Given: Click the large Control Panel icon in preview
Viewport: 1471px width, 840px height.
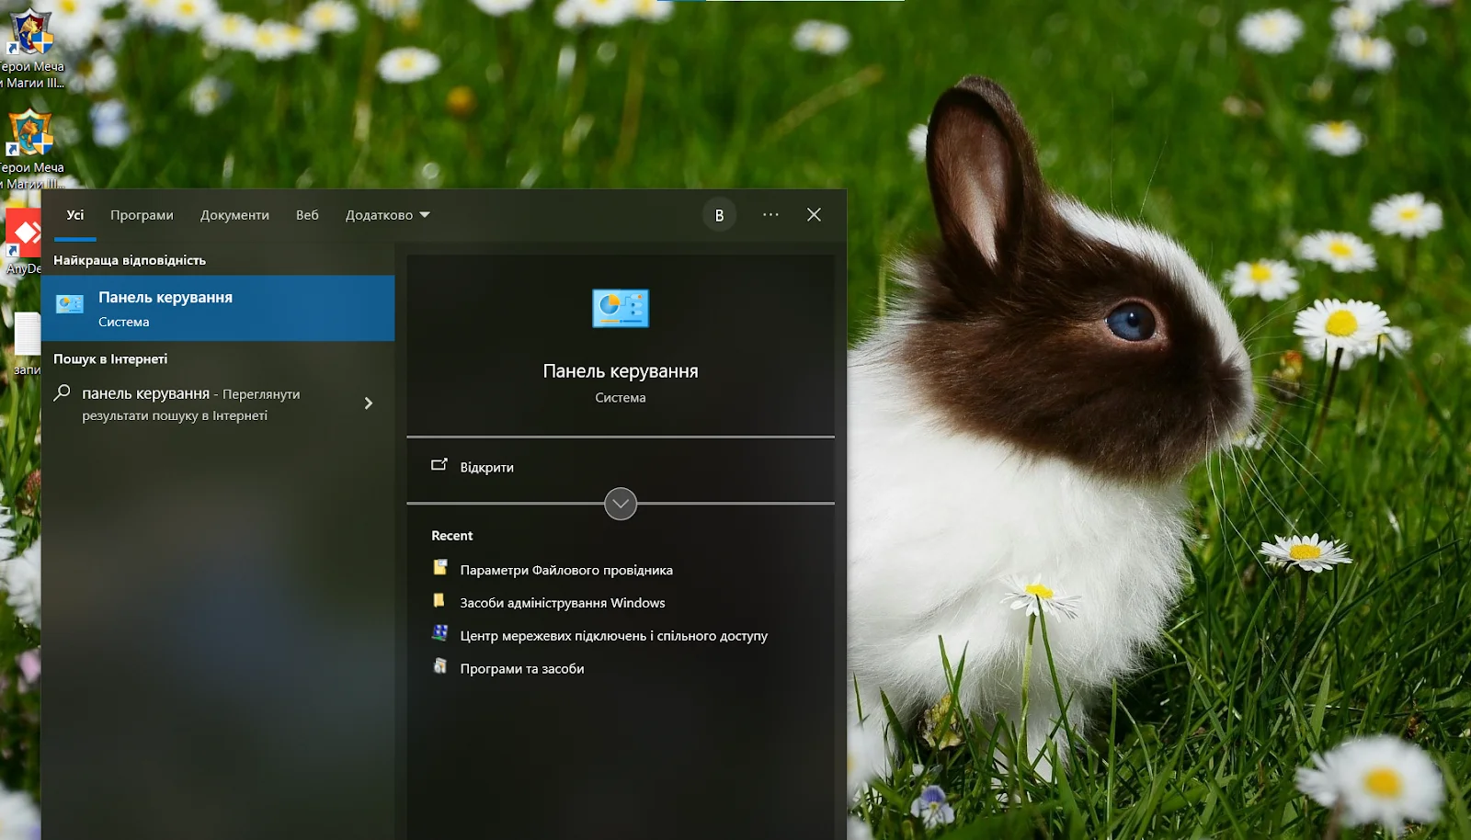Looking at the screenshot, I should pos(621,308).
